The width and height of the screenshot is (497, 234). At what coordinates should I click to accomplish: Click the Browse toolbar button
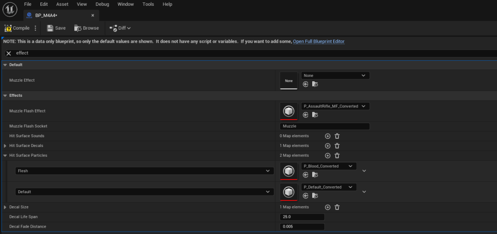pyautogui.click(x=86, y=28)
